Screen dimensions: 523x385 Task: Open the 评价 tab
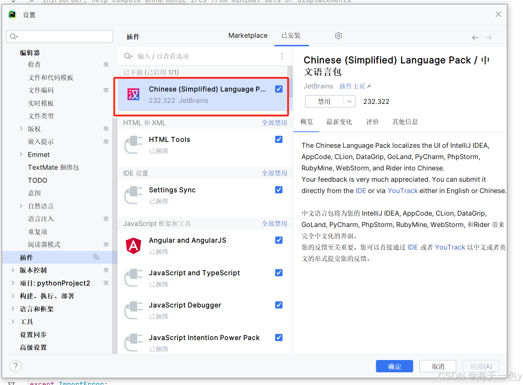(372, 122)
